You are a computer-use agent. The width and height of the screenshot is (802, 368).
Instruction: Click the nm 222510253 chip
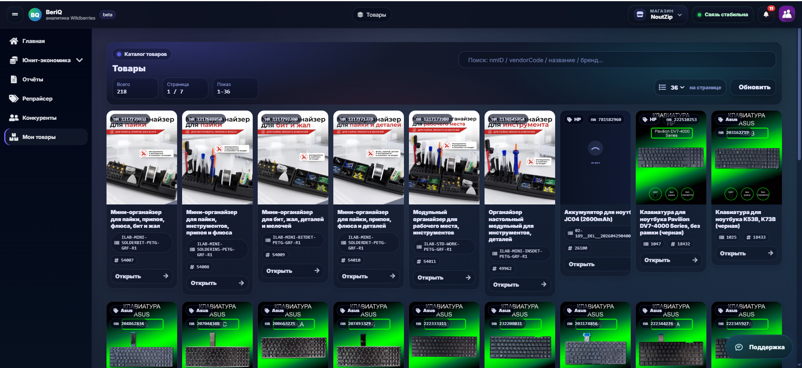coord(682,120)
